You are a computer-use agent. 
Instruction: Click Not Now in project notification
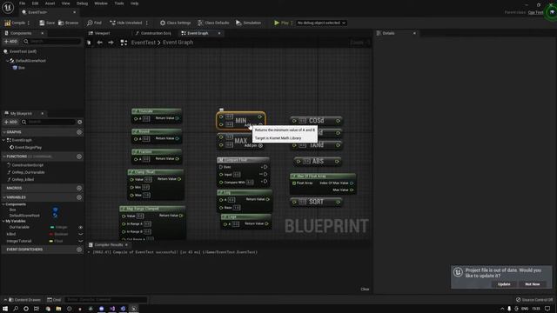tap(532, 284)
